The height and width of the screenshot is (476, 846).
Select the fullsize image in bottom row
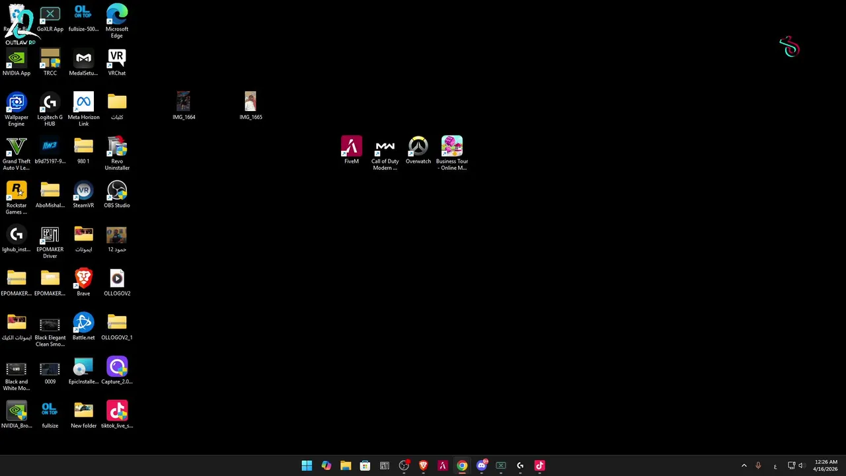coord(50,416)
